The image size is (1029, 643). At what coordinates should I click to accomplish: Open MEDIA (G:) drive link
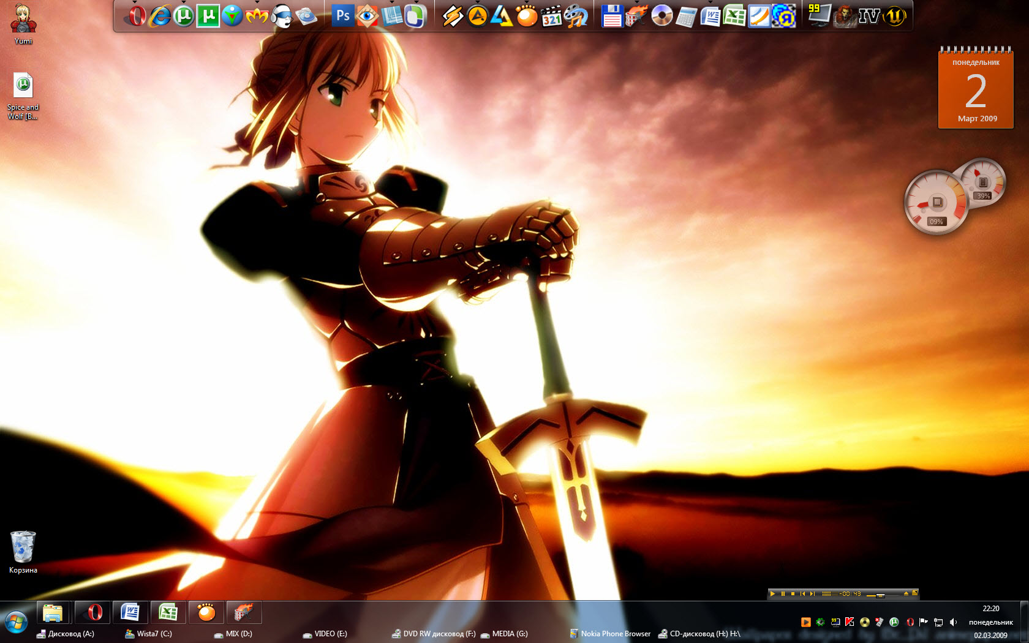pos(504,634)
